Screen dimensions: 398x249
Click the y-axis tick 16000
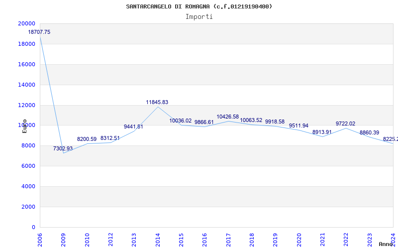point(27,64)
